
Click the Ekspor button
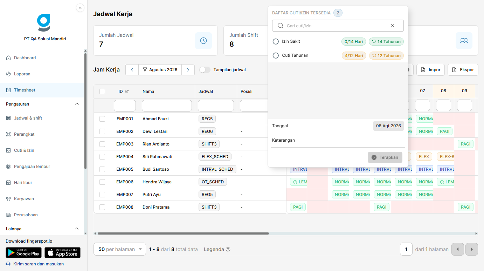(x=463, y=70)
